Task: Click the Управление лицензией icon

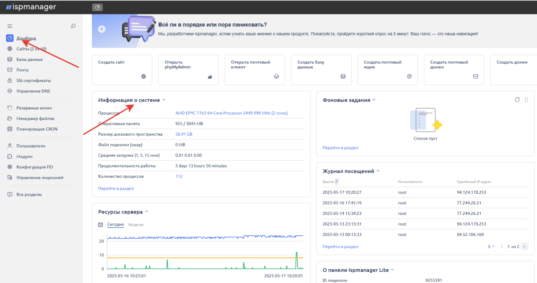Action: click(10, 177)
